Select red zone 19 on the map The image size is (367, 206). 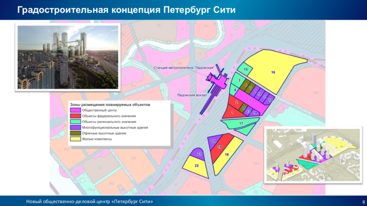(220, 147)
